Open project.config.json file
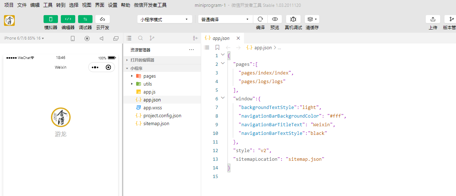The image size is (456, 196). coord(162,115)
